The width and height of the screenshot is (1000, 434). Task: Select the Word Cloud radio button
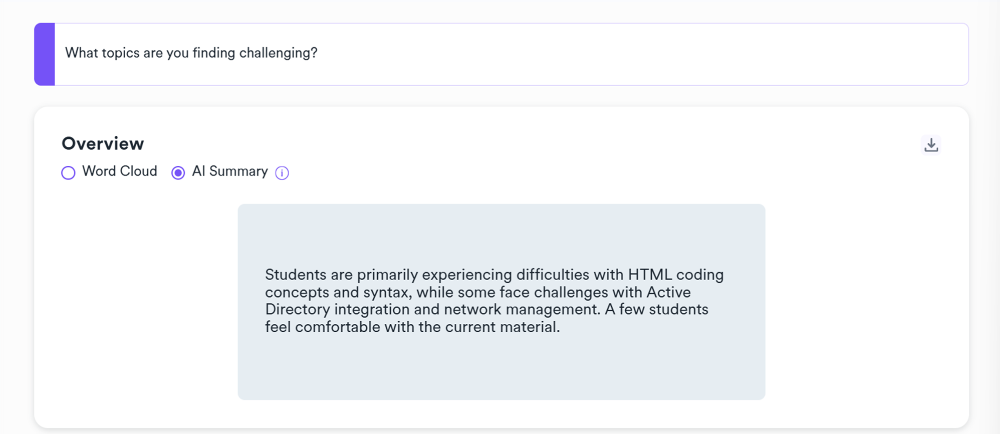(x=68, y=173)
